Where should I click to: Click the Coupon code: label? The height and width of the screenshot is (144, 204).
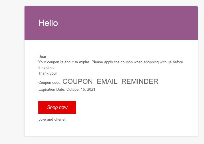[50, 82]
